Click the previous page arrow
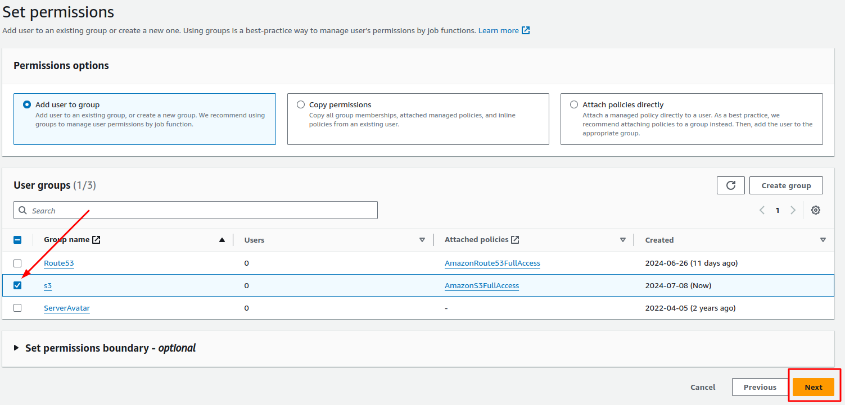Screen dimensions: 845x405 762,210
